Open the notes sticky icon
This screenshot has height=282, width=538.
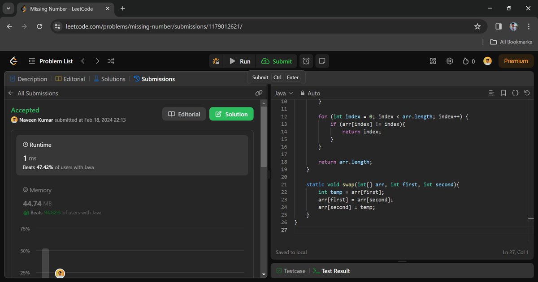[x=321, y=61]
